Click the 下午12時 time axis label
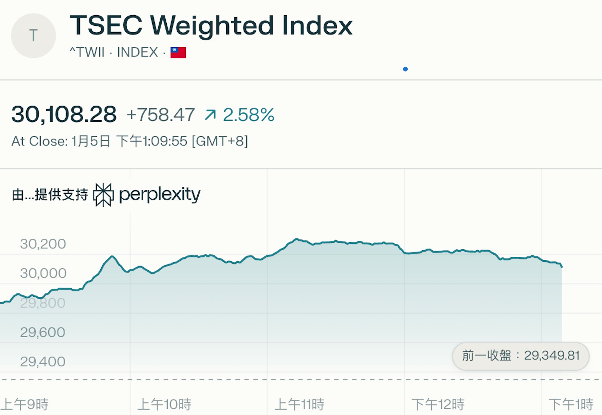This screenshot has height=415, width=602. (438, 404)
